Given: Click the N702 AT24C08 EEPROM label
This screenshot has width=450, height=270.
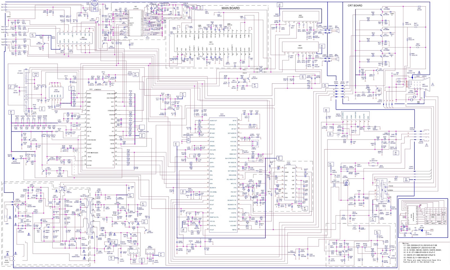Looking at the screenshot, I should [56, 91].
